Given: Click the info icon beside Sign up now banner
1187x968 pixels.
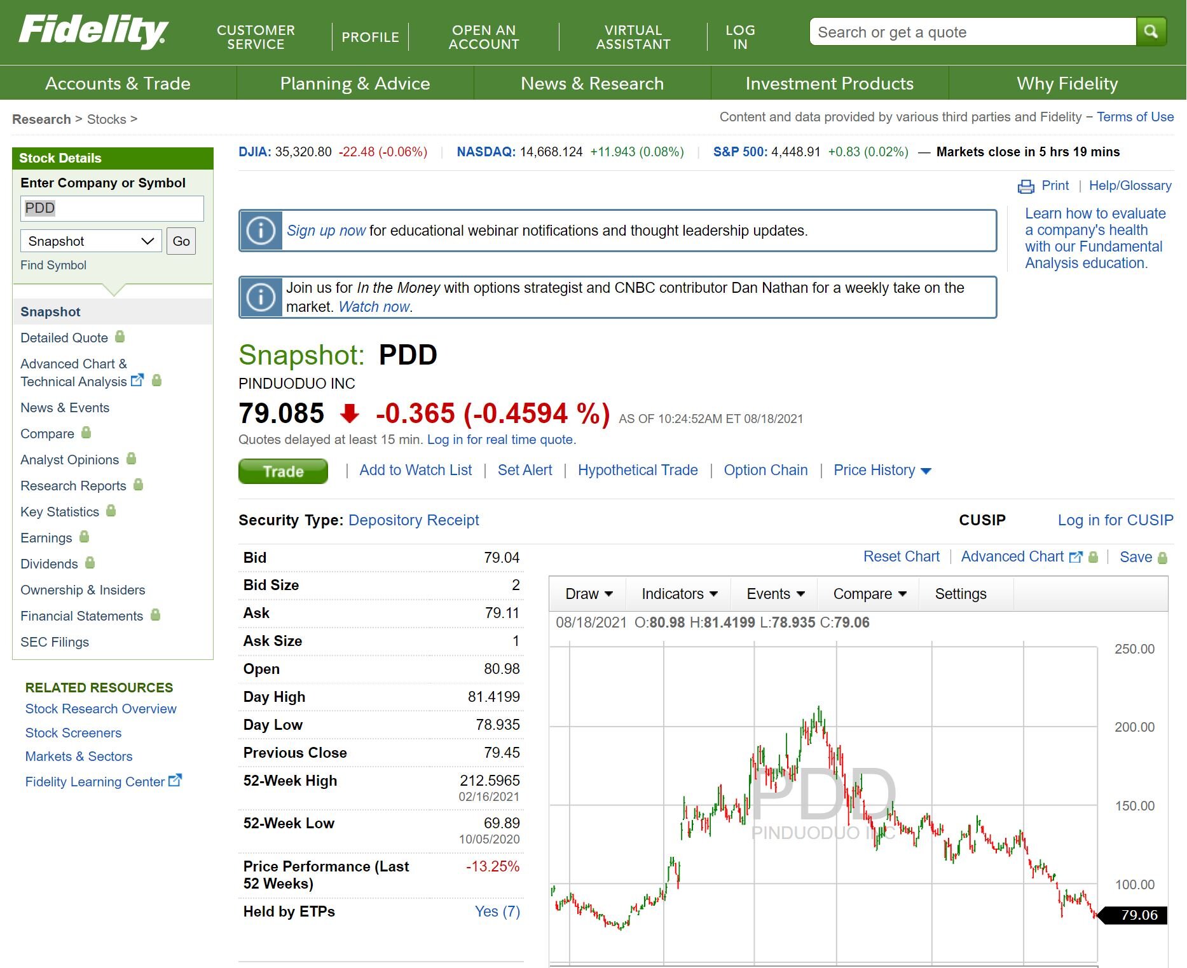Looking at the screenshot, I should 261,231.
